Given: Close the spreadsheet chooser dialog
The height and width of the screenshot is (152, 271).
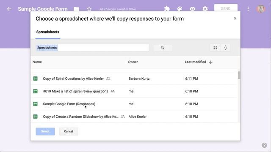Looking at the screenshot, I should coord(235,19).
